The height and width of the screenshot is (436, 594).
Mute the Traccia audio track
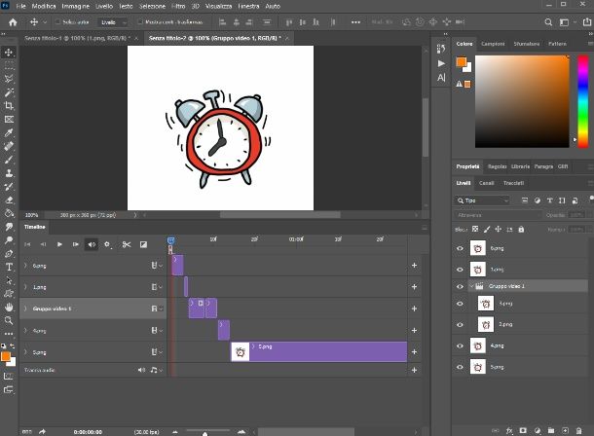point(141,370)
